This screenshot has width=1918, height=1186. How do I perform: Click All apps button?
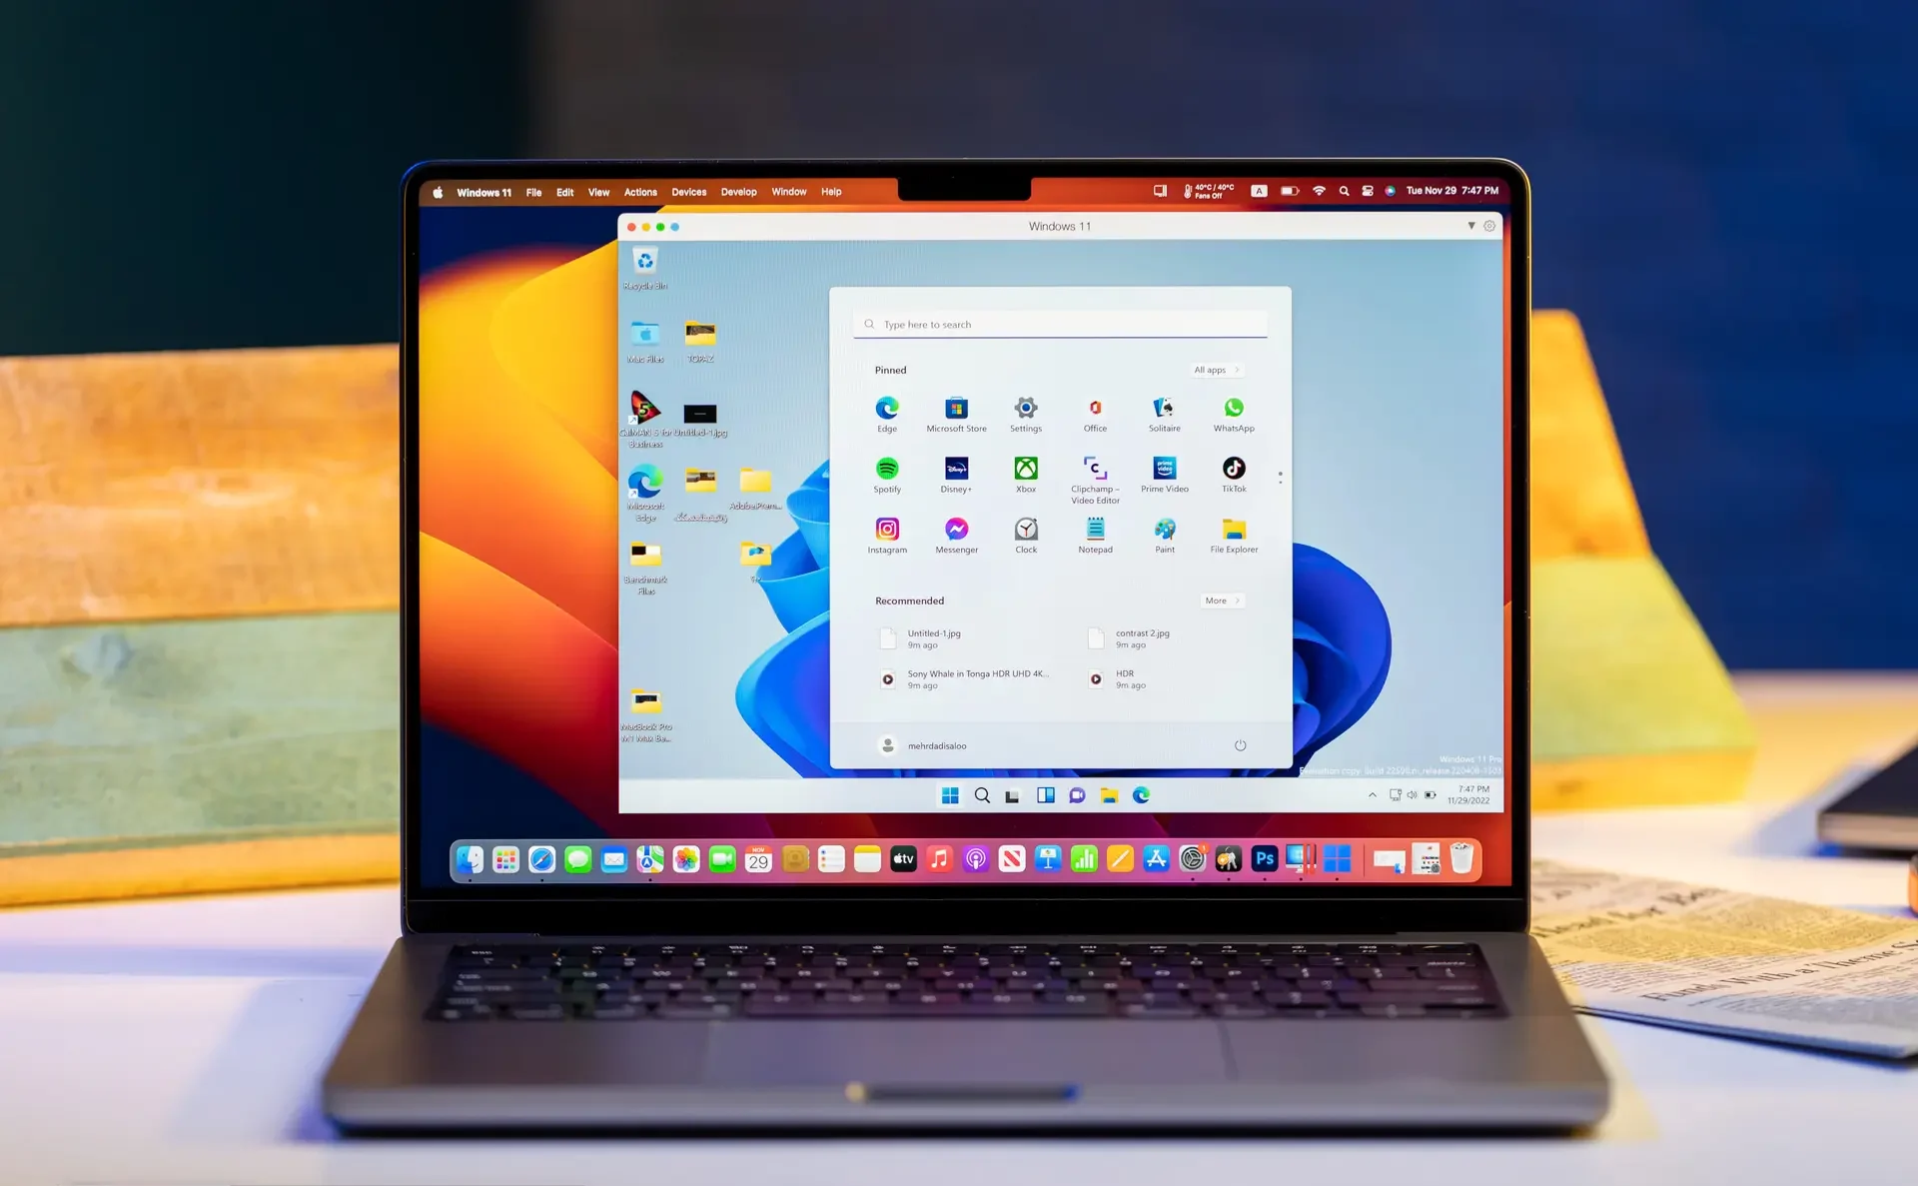[x=1217, y=370]
